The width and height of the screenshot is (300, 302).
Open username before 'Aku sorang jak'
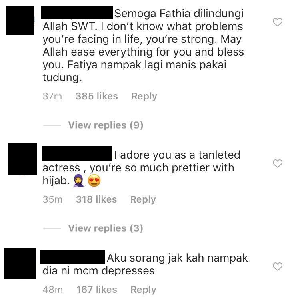(x=73, y=257)
